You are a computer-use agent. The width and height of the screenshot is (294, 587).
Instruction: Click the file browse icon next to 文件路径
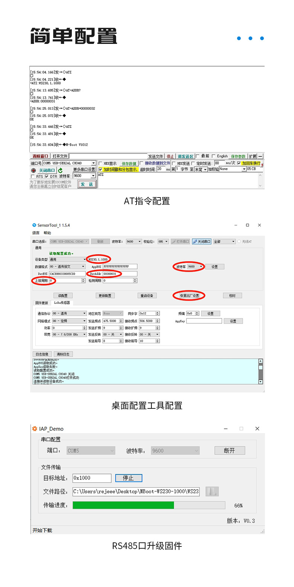(x=212, y=491)
